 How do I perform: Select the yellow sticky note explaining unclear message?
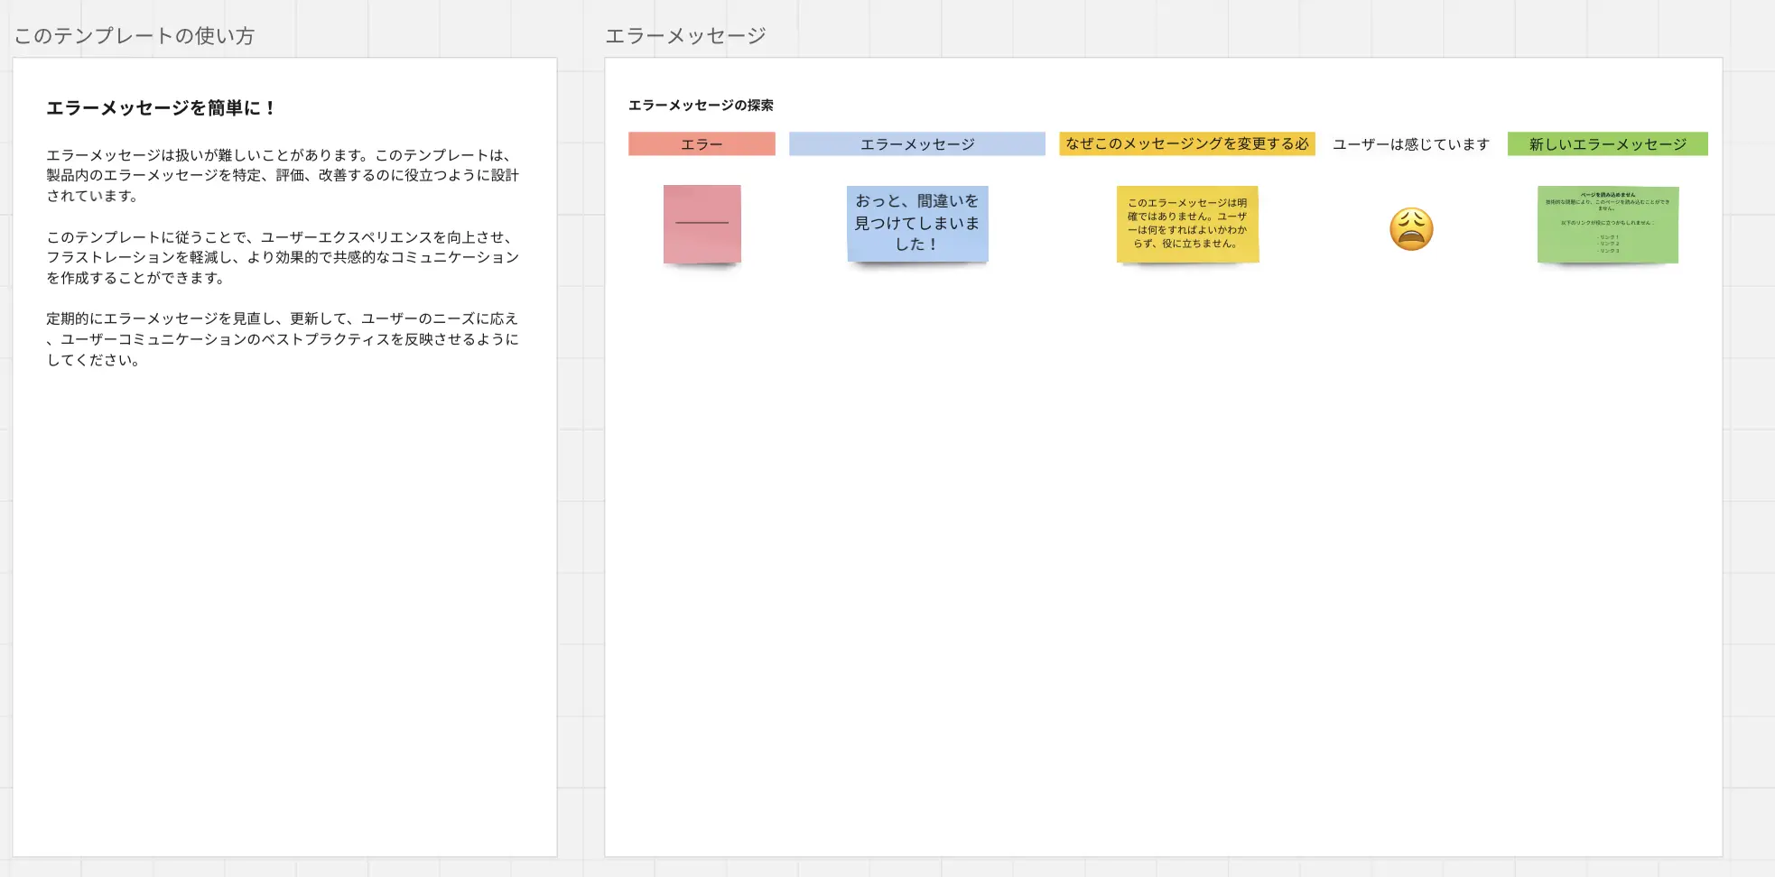pyautogui.click(x=1187, y=224)
